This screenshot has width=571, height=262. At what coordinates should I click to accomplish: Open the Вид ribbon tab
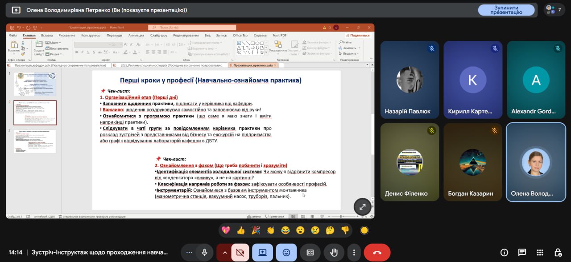(x=207, y=35)
